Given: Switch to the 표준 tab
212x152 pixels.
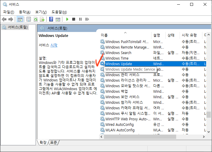Looking at the screenshot, I should [x=54, y=142].
